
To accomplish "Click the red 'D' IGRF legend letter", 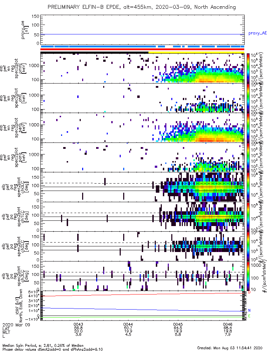I will (x=249, y=292).
